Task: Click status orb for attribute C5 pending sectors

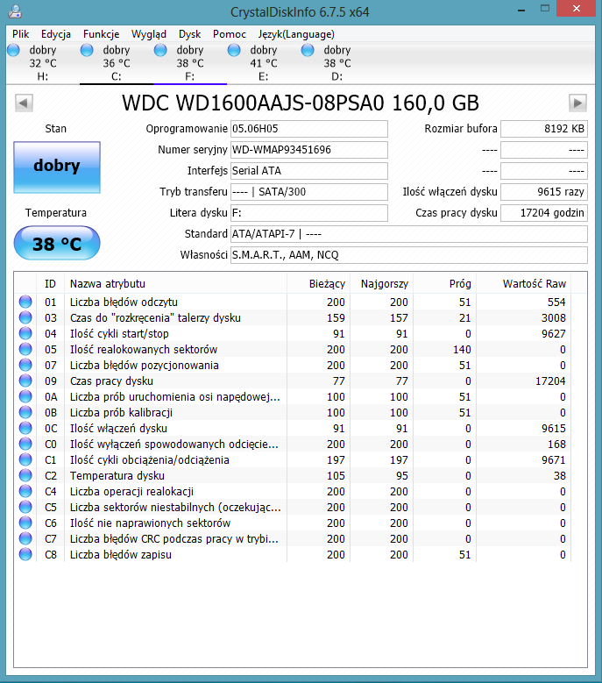Action: [x=25, y=507]
